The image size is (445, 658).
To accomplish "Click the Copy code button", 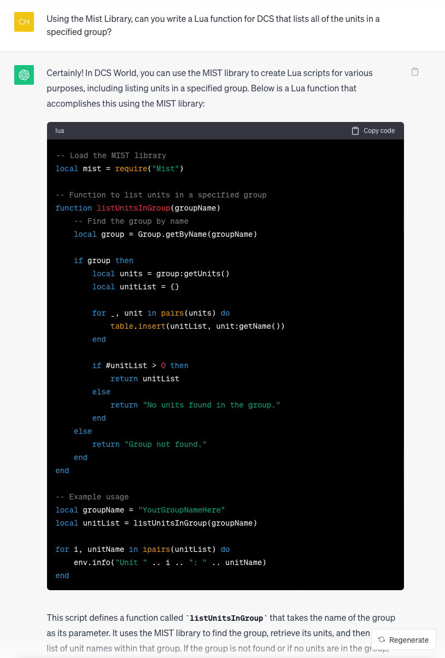I will tap(373, 131).
